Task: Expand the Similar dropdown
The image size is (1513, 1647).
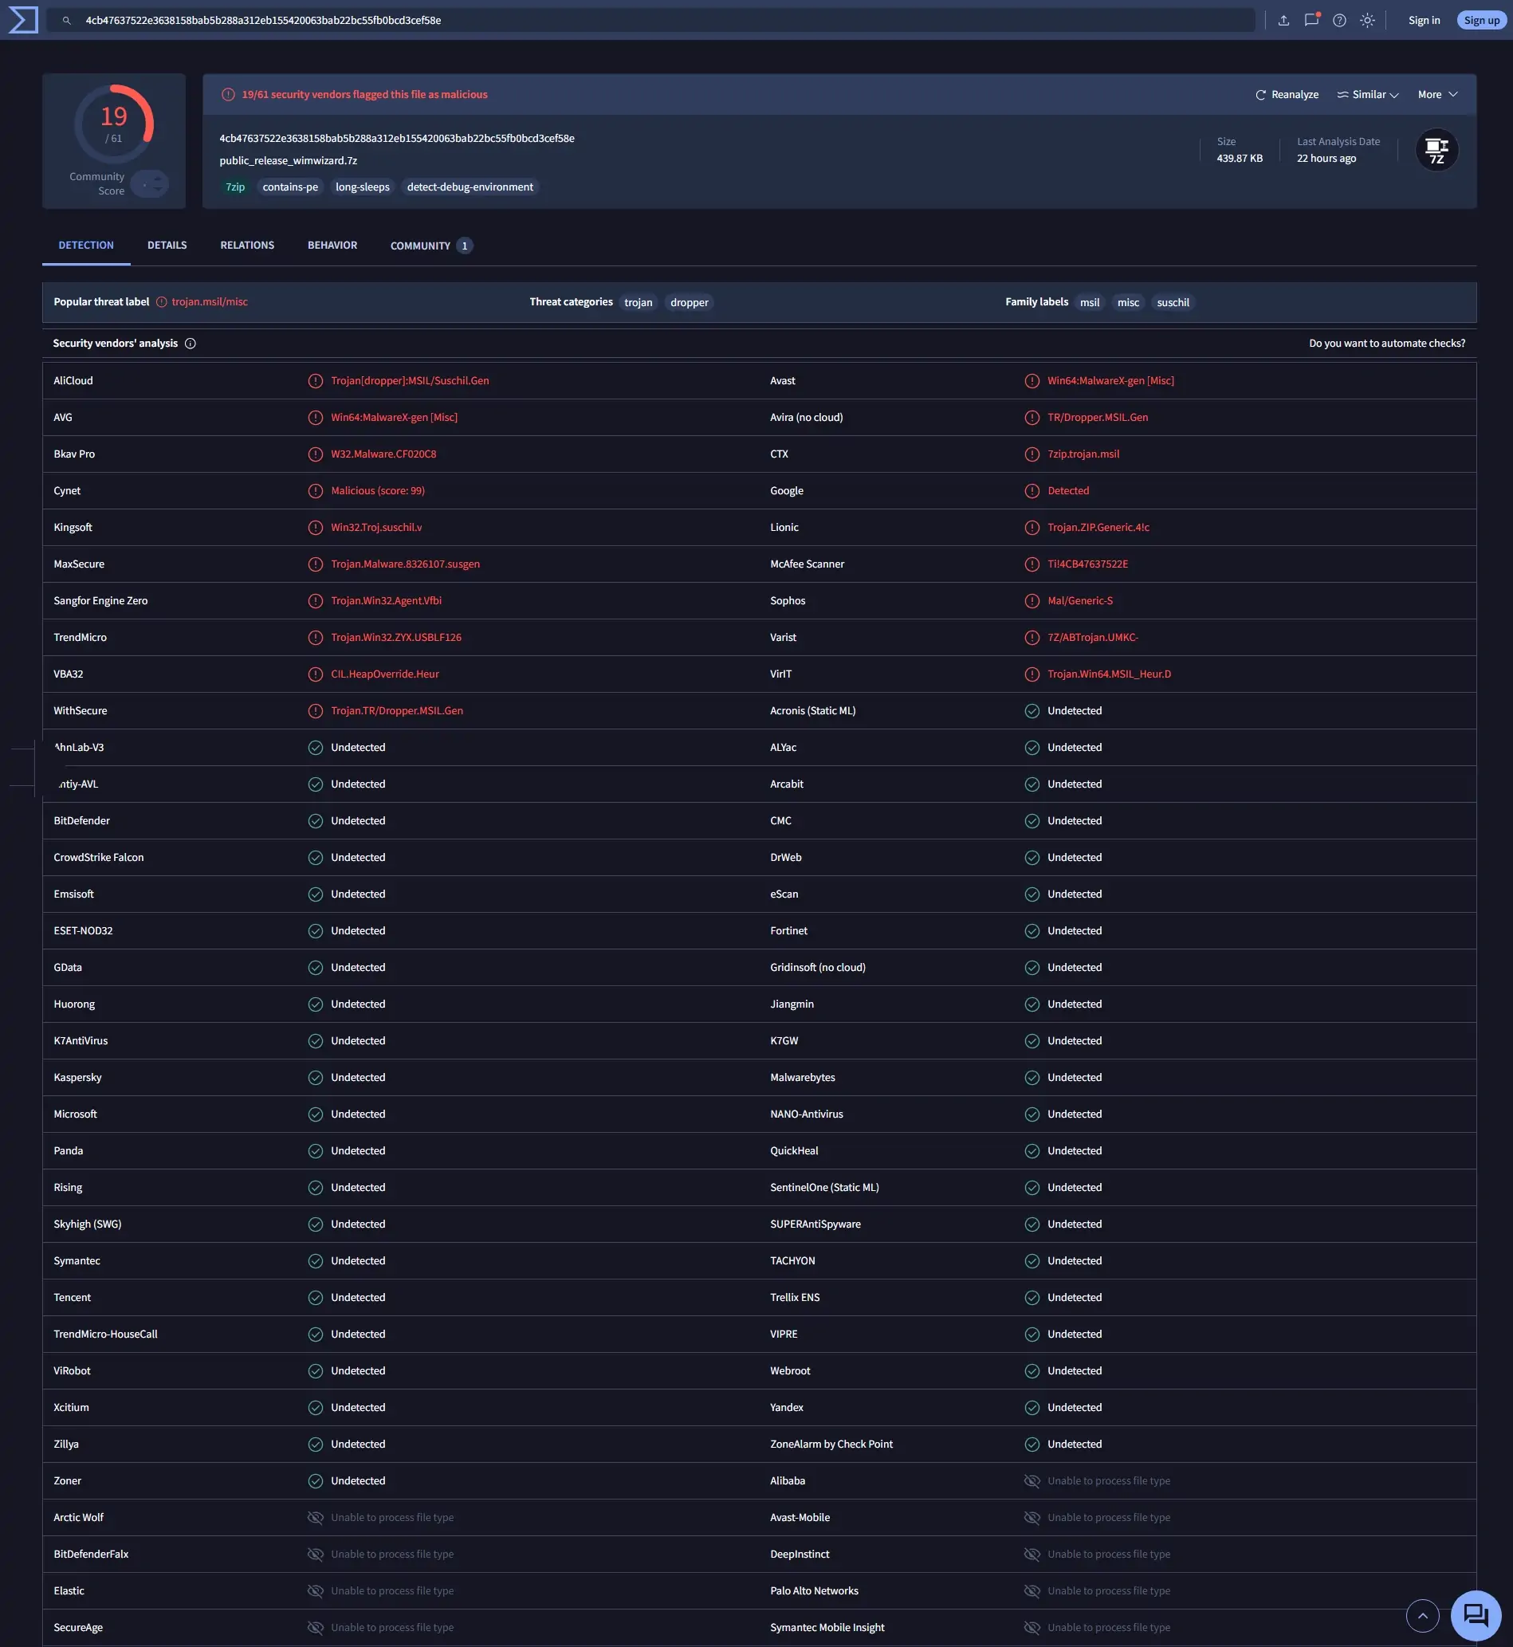Action: click(1368, 95)
